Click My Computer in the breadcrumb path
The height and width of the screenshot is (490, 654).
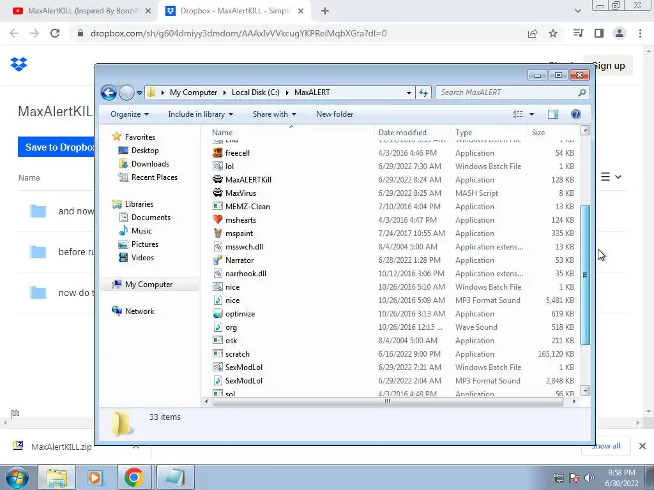[x=194, y=93]
